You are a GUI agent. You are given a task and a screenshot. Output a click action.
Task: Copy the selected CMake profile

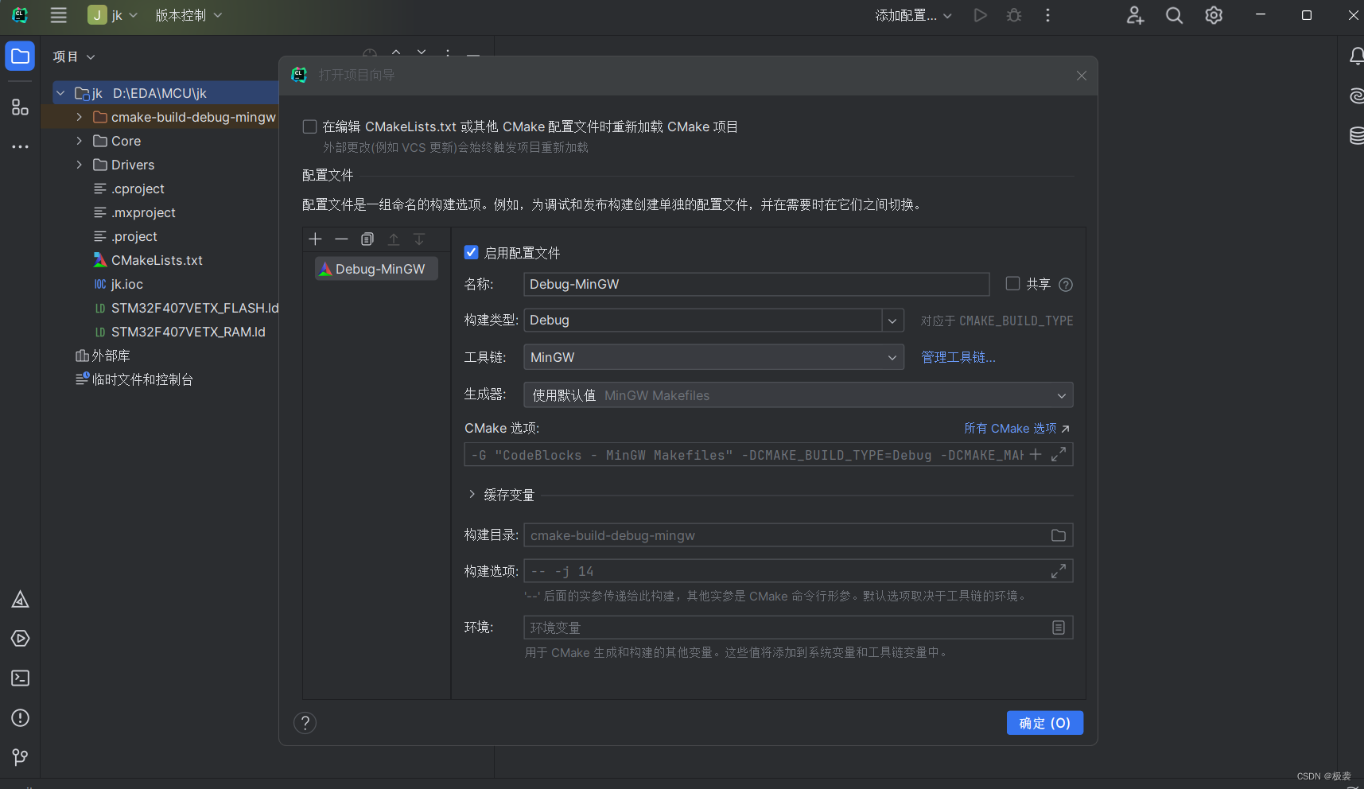click(367, 239)
